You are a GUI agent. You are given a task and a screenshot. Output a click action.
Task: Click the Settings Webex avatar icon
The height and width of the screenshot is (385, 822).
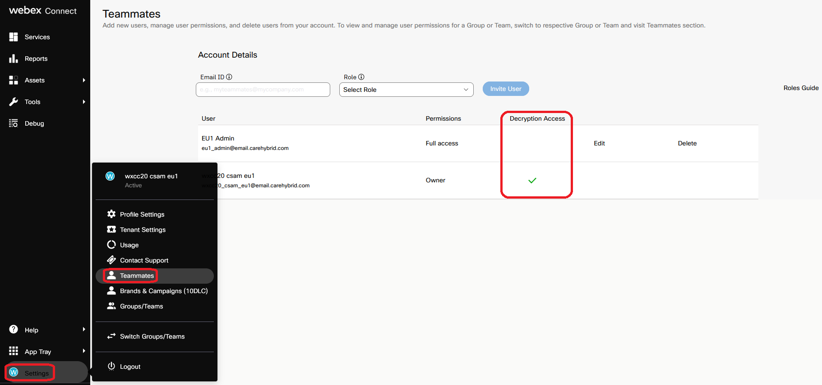pos(14,372)
